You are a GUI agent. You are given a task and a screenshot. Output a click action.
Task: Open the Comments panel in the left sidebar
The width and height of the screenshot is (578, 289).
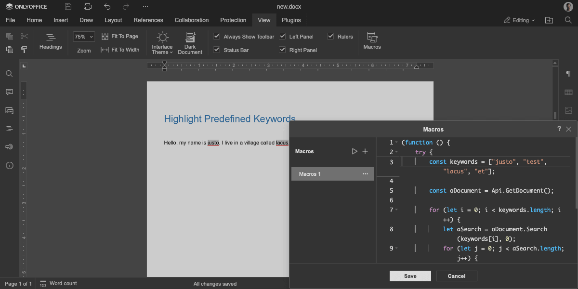click(9, 92)
